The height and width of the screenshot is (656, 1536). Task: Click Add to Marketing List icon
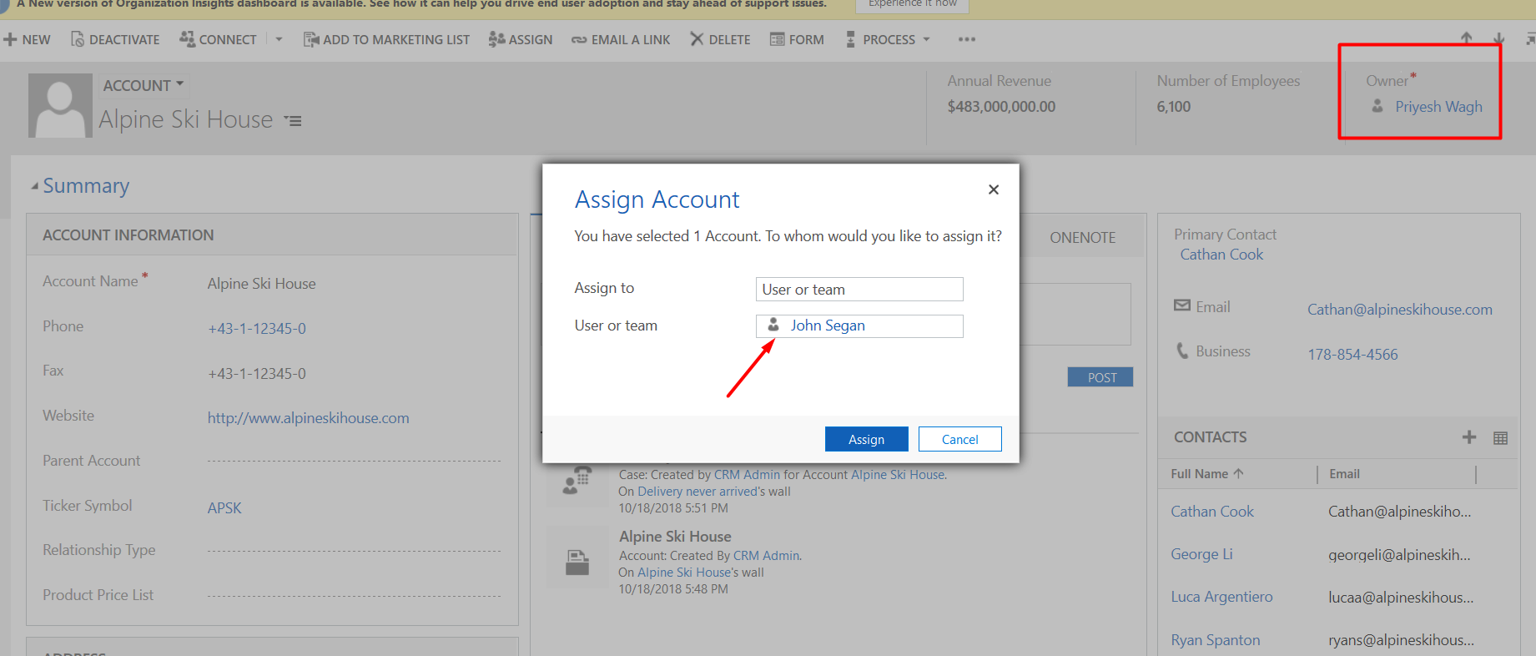(x=310, y=39)
